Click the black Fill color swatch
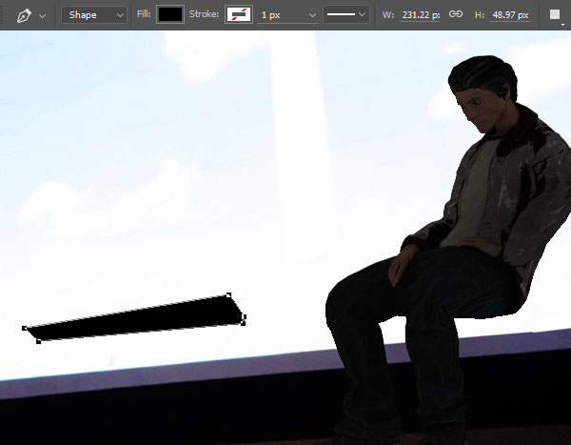Image resolution: width=571 pixels, height=445 pixels. pyautogui.click(x=170, y=14)
